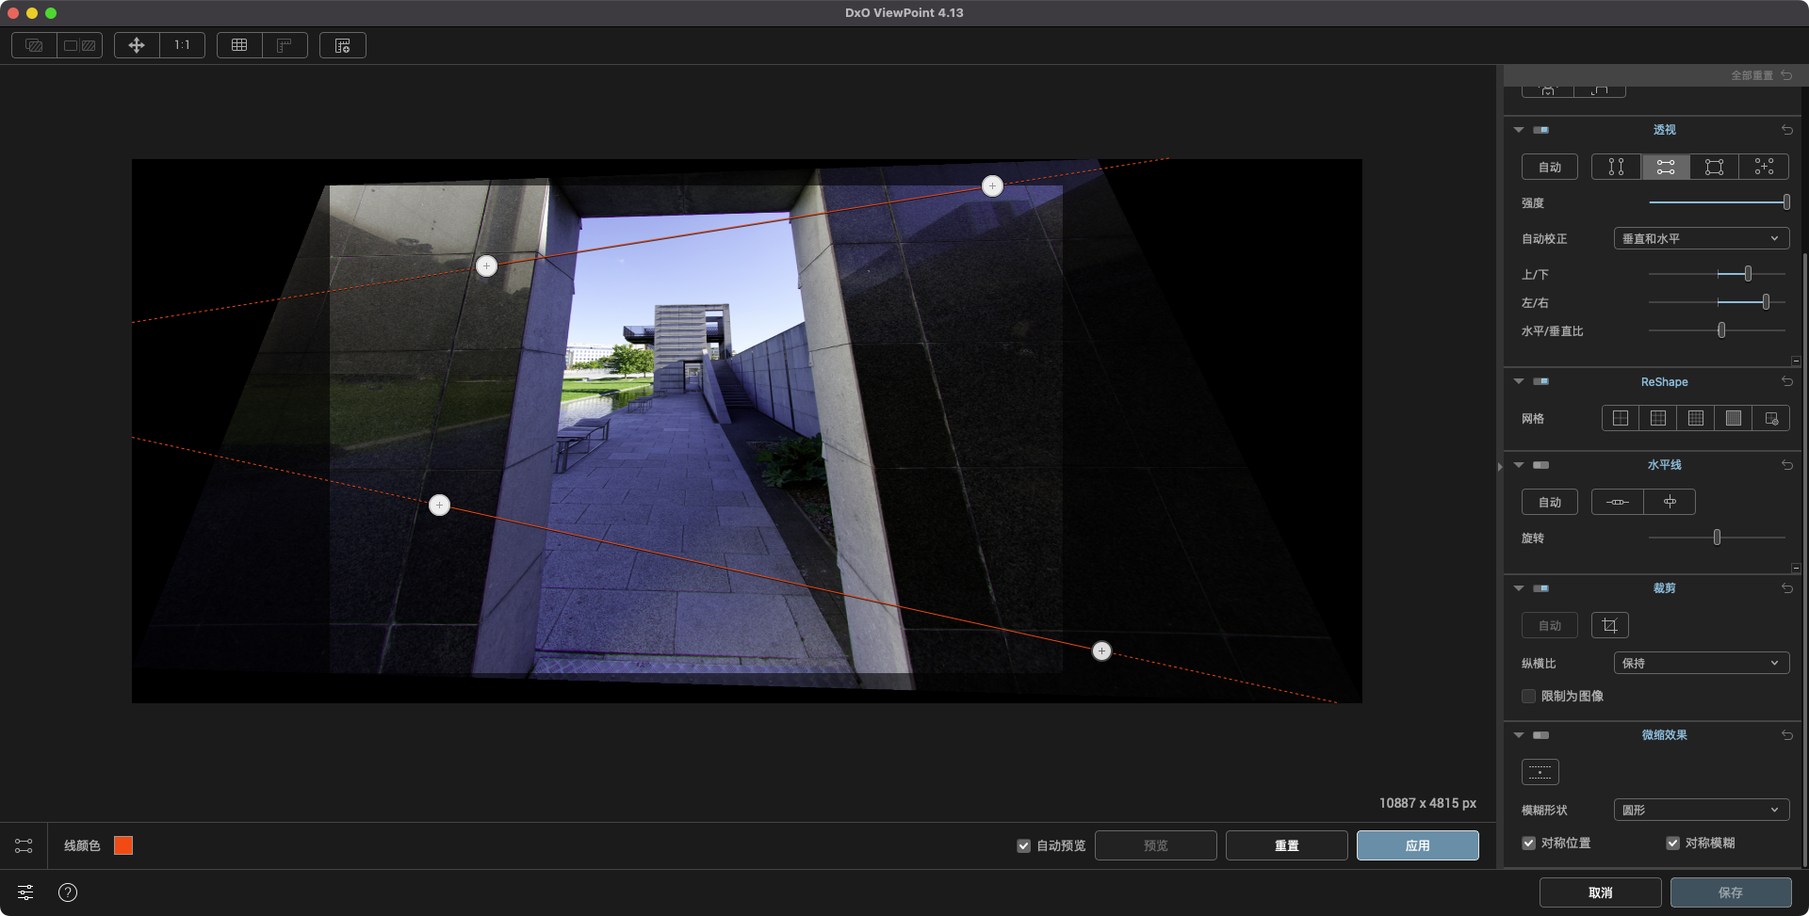This screenshot has width=1809, height=916.
Task: Open the crop tool in 裁剪 panel
Action: 1609,624
